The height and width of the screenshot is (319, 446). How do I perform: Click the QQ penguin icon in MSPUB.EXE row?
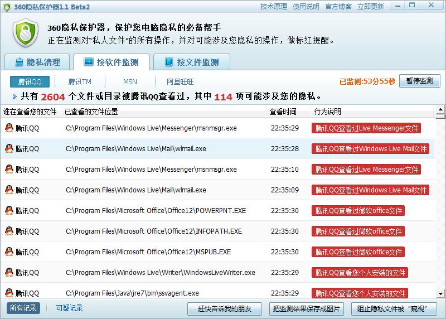[9, 252]
